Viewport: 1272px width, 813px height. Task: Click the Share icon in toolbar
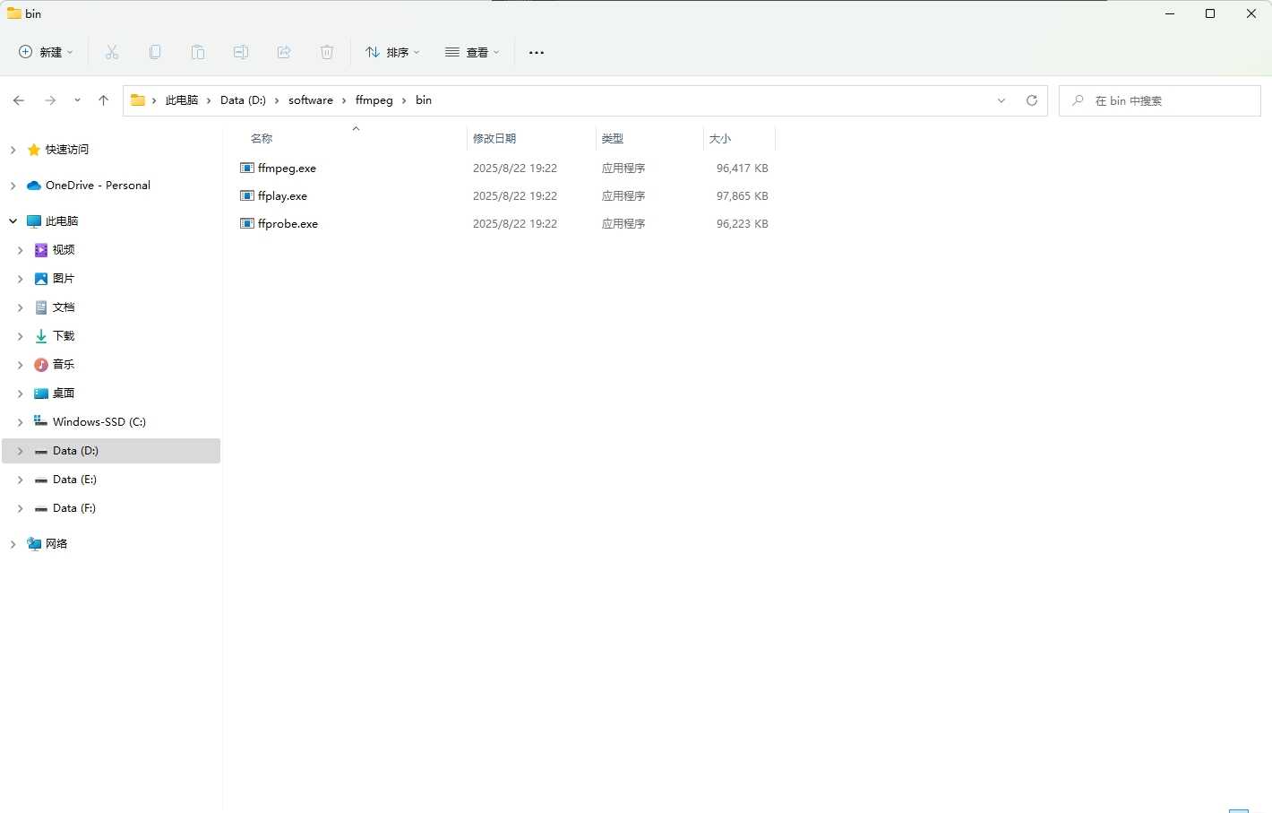tap(284, 52)
